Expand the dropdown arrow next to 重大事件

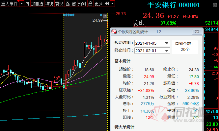pos(21,4)
